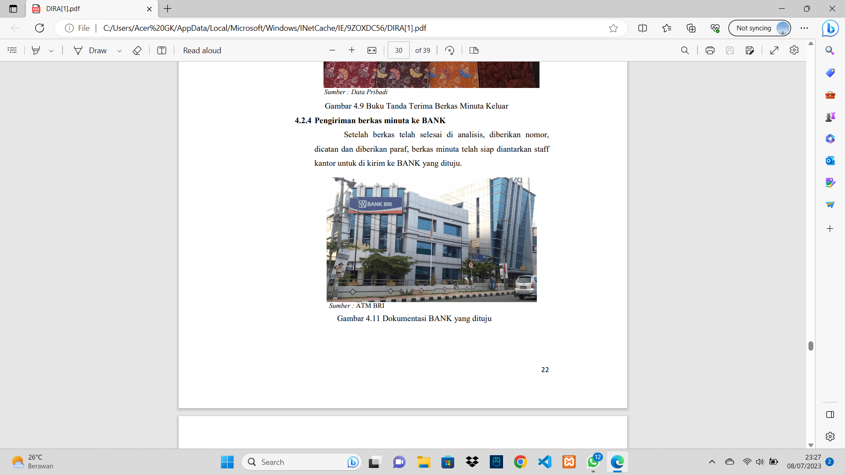Click the Rotate page icon

pyautogui.click(x=449, y=50)
